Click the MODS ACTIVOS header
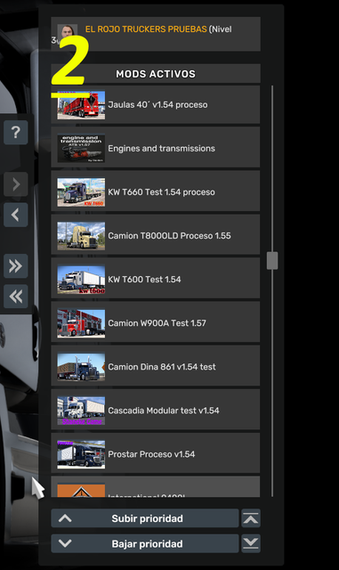 point(156,74)
